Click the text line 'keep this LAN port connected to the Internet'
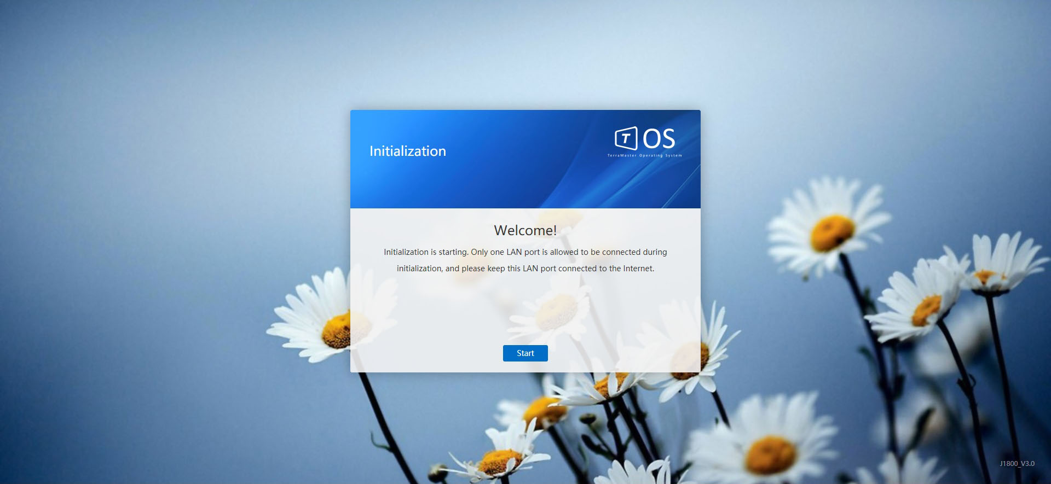Screen dimensions: 1051x484 (571, 269)
